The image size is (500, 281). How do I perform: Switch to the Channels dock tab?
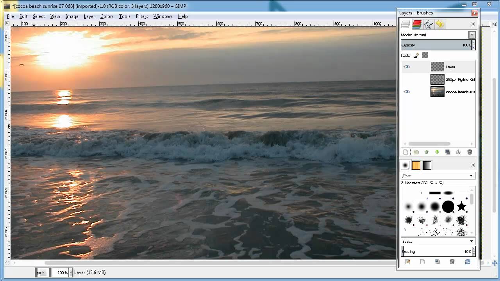[417, 25]
